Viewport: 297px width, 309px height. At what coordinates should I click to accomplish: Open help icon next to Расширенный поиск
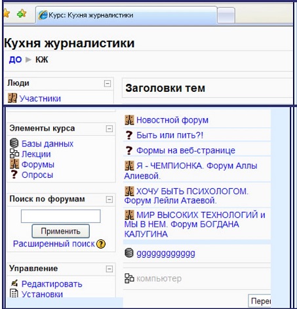[101, 244]
